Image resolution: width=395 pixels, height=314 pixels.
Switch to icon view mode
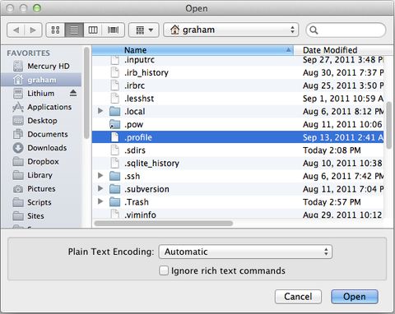tap(55, 30)
